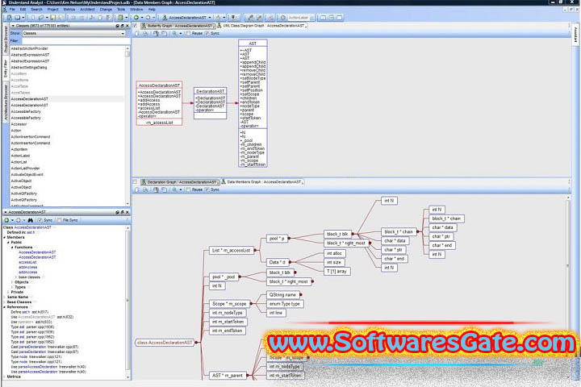
Task: Close the AccessDeclarationAST information panel
Action: point(127,212)
